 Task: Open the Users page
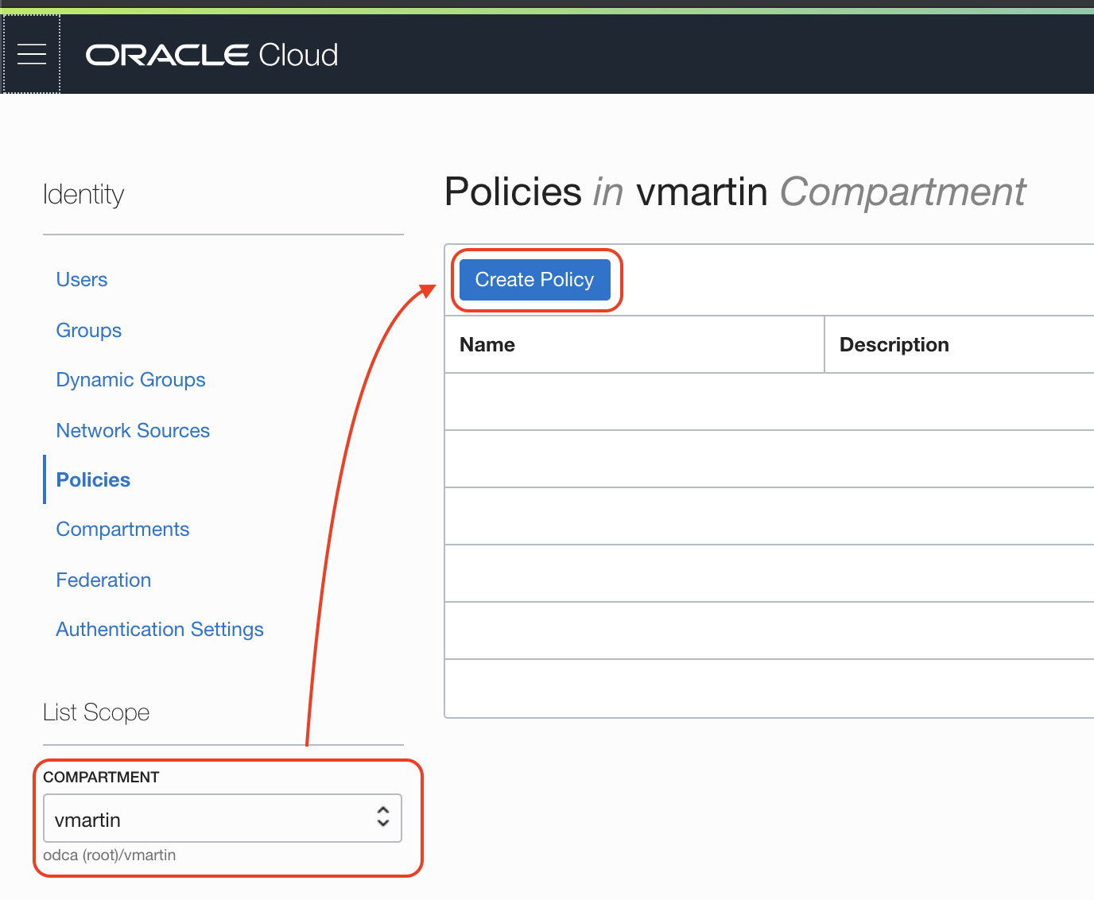pos(82,280)
